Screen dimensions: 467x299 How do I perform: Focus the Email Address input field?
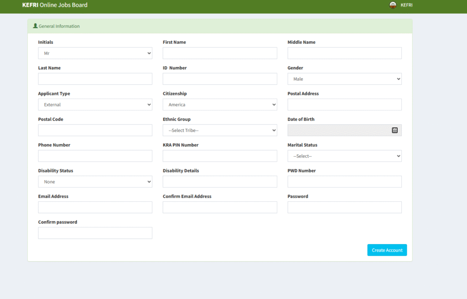pos(95,207)
